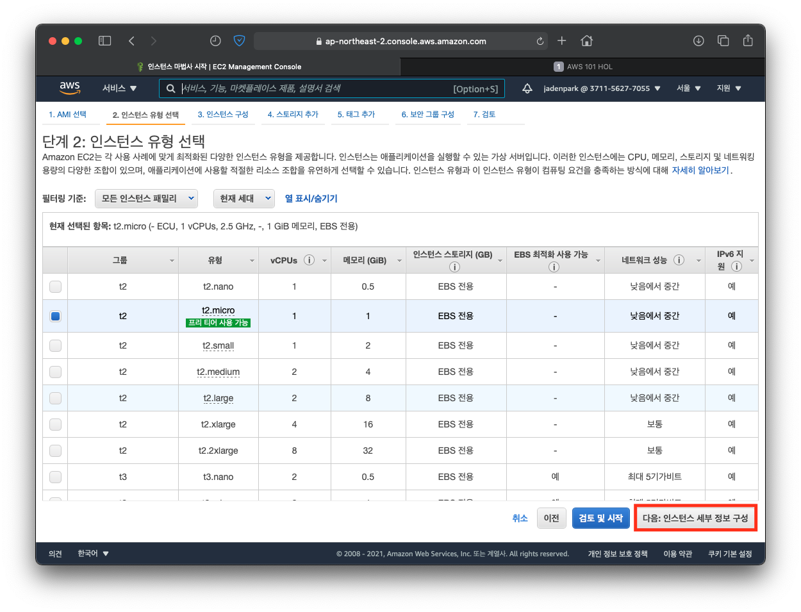Open the 한국어 language dropdown in the footer
The image size is (801, 612).
coord(93,554)
